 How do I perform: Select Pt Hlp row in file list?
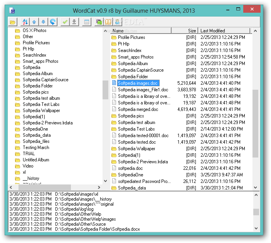point(181,44)
